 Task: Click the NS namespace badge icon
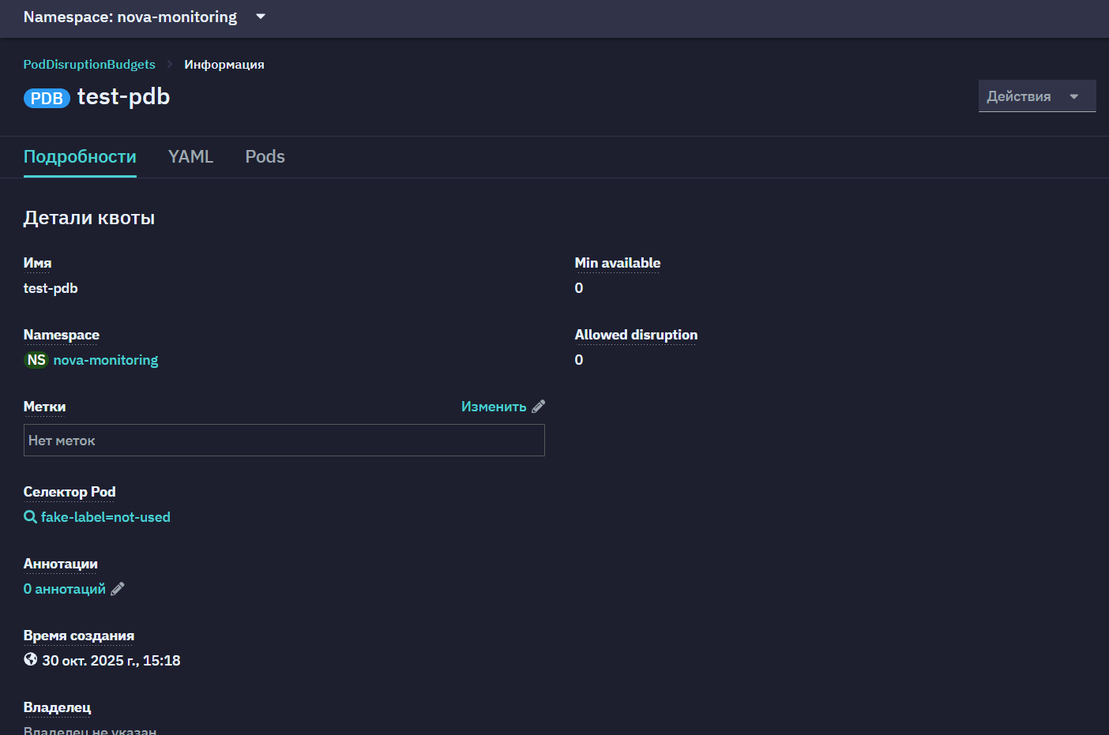point(36,360)
